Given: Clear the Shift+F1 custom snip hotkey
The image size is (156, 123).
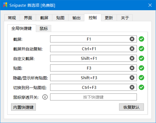Looking at the screenshot, I should (x=132, y=58).
